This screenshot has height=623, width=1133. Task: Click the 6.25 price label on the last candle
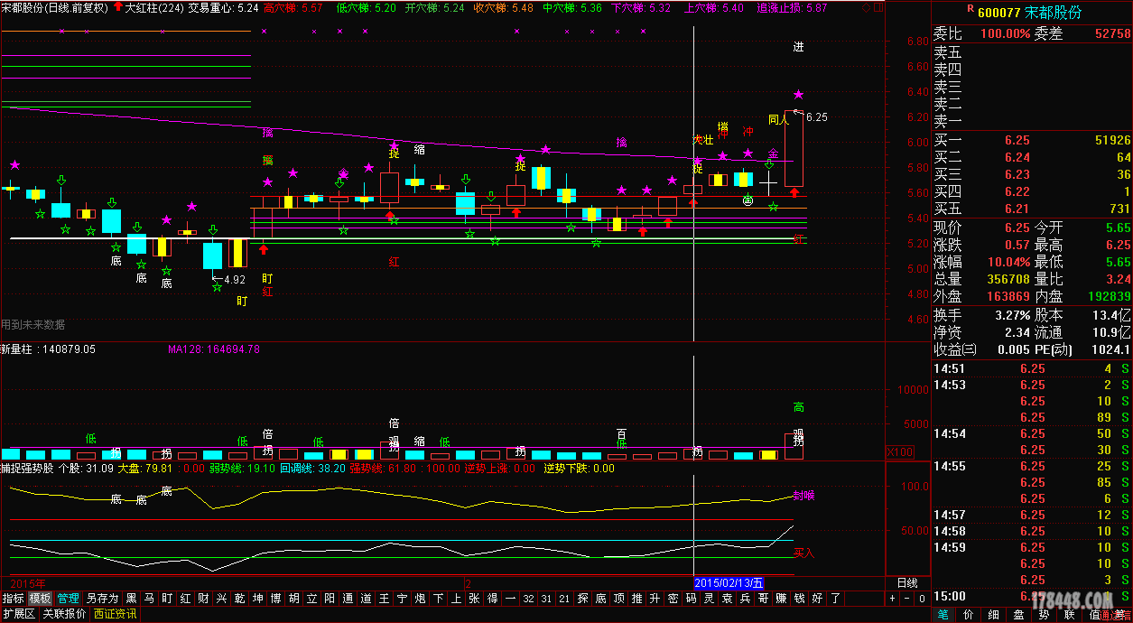click(816, 117)
